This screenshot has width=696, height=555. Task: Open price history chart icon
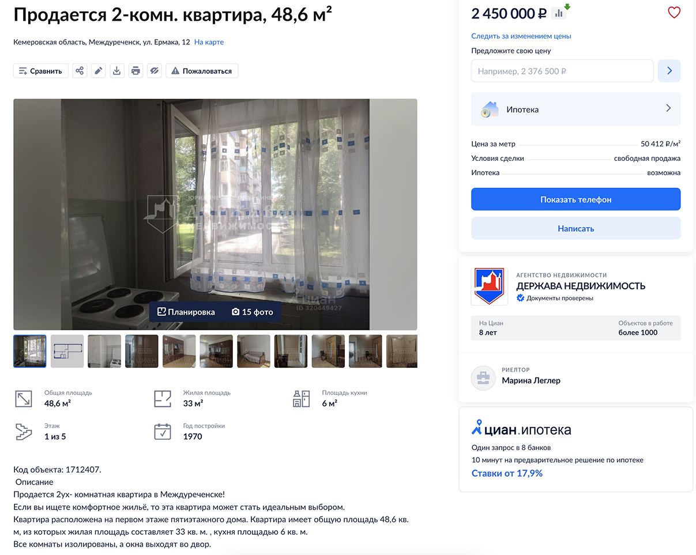click(558, 13)
